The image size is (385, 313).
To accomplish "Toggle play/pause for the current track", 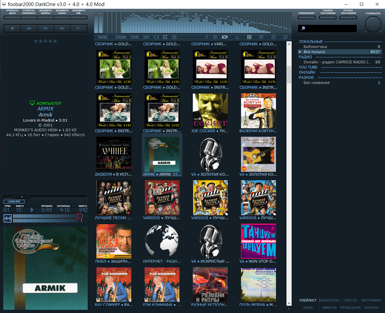I will (45, 28).
